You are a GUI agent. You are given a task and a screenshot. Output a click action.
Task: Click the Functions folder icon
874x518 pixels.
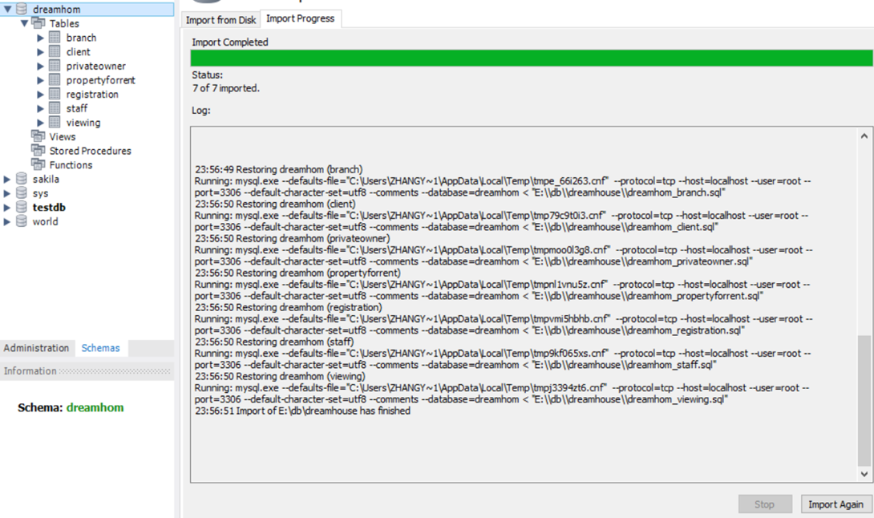(x=38, y=164)
